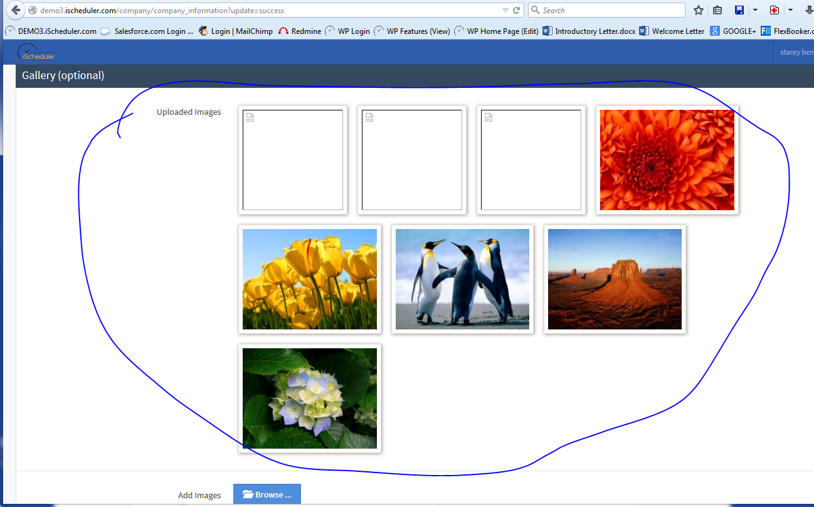The image size is (814, 507).
Task: Select the hydrangea flower thumbnail
Action: click(310, 398)
